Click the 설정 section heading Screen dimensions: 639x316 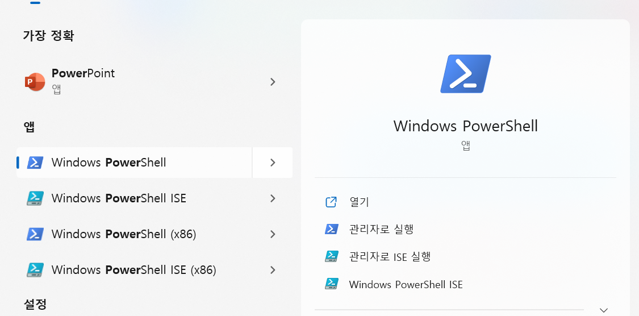coord(35,303)
